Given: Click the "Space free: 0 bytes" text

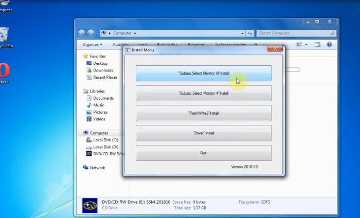Looking at the screenshot, I should click(x=189, y=202).
